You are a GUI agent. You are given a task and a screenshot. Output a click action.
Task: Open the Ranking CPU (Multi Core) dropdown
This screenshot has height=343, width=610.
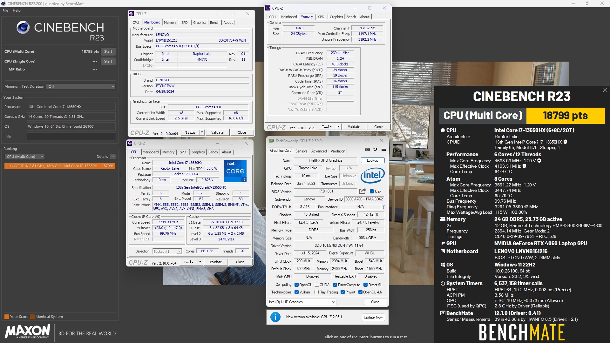coord(24,157)
